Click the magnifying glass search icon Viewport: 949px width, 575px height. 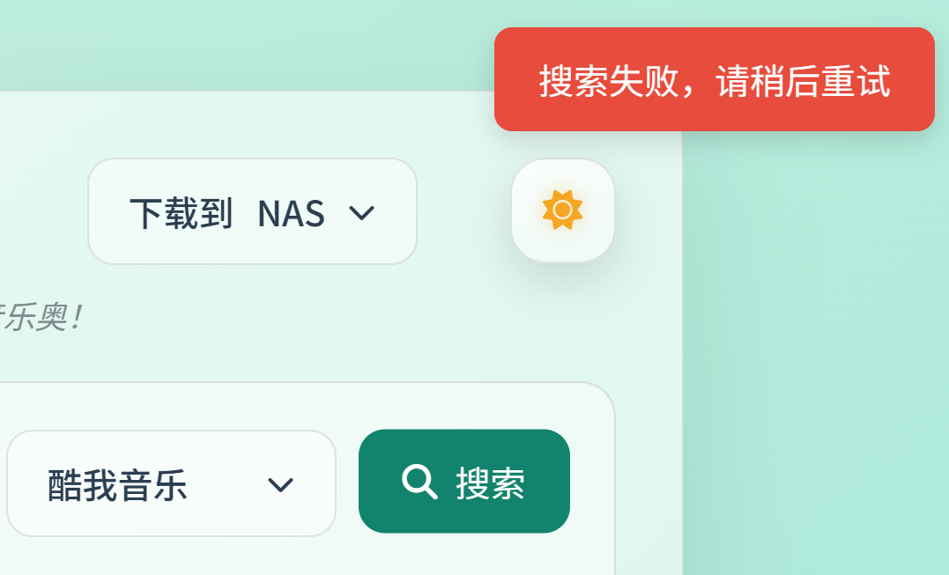pyautogui.click(x=419, y=482)
